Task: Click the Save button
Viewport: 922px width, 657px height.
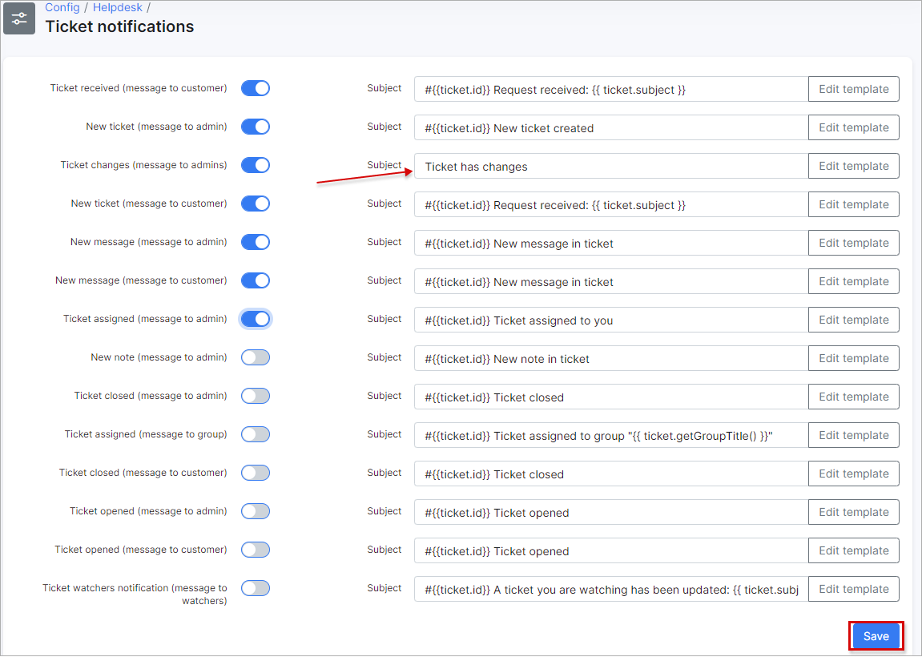Action: point(876,635)
